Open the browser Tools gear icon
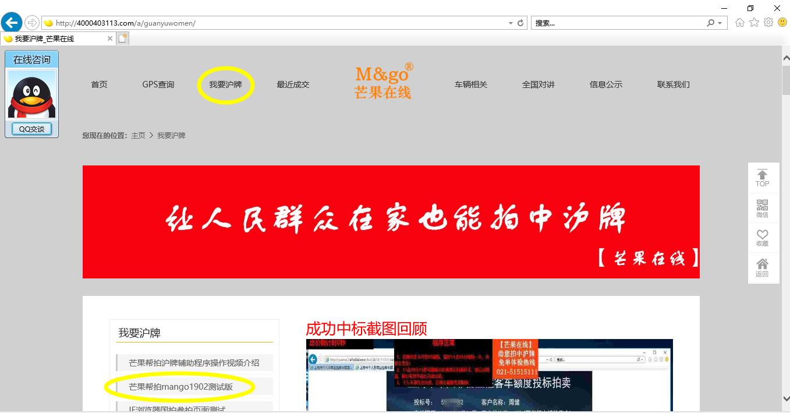 (768, 23)
